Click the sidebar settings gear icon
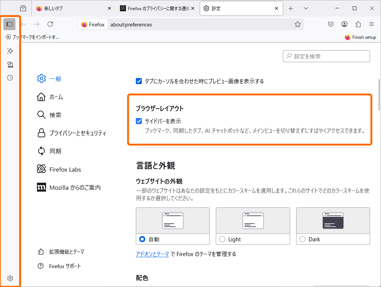This screenshot has width=381, height=287. [10, 278]
